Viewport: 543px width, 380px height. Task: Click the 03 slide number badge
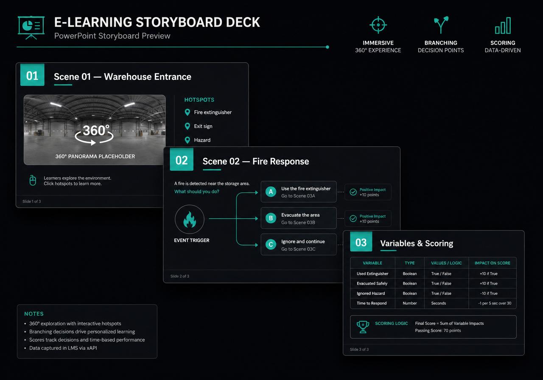coord(361,242)
